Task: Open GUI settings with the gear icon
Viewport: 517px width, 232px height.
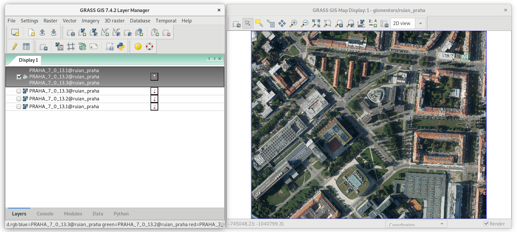Action: 138,47
